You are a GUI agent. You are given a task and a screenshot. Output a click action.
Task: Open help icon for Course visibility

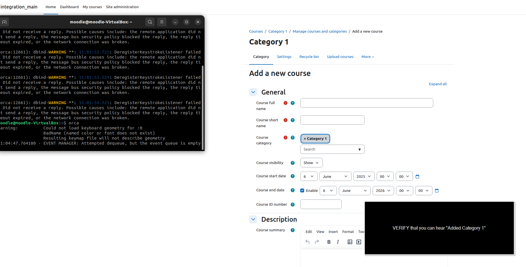pos(293,163)
